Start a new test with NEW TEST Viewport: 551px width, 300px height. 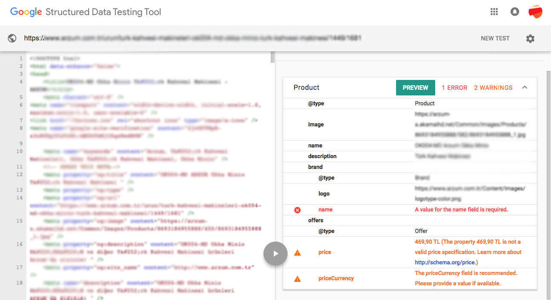[x=495, y=38]
